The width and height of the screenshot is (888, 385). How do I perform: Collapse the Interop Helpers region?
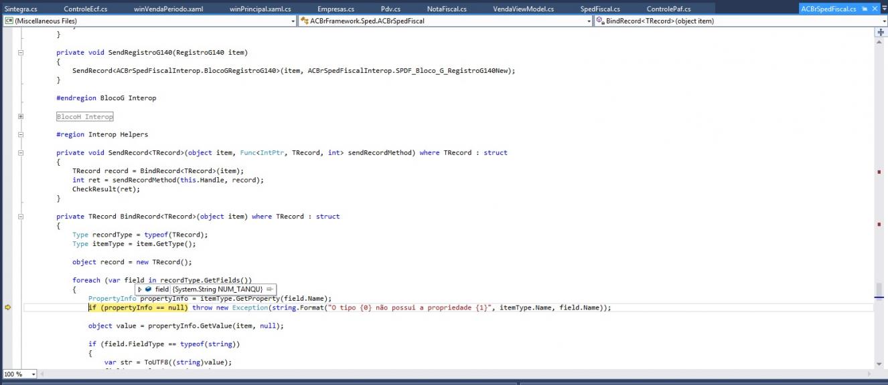coord(21,134)
